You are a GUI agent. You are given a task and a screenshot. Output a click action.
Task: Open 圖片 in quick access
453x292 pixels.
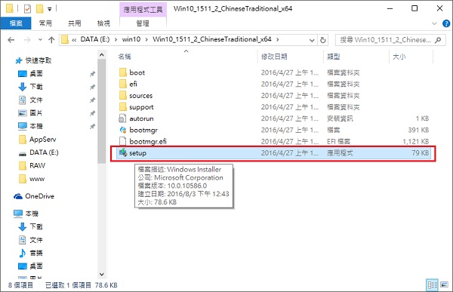(x=30, y=113)
